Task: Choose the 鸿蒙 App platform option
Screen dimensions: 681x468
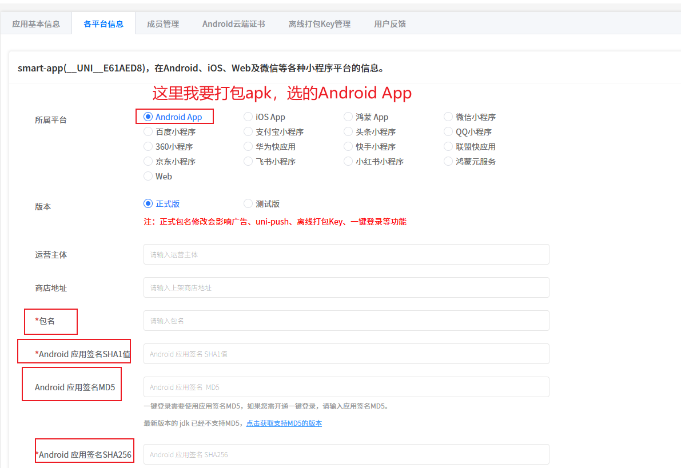Action: [348, 117]
